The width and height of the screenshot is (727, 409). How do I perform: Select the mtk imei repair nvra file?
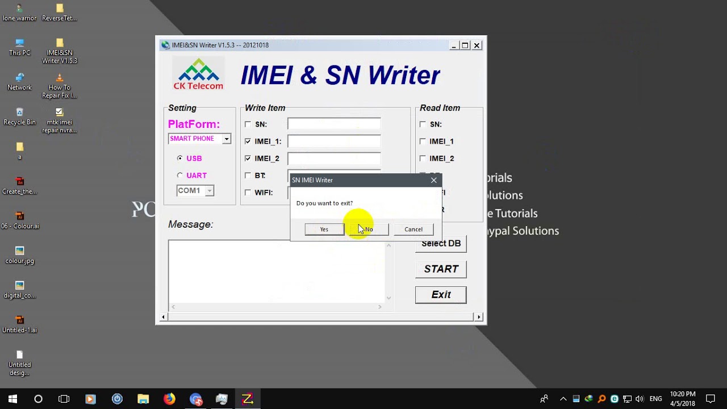coord(59,120)
